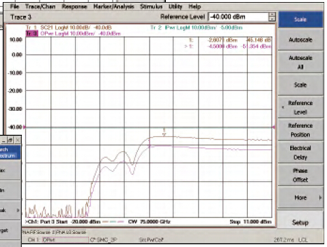Select the Reference Position softkey
Image resolution: width=327 pixels, height=247 pixels.
click(300, 130)
